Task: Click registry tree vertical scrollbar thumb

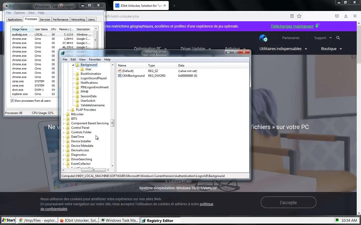Action: 112,123
